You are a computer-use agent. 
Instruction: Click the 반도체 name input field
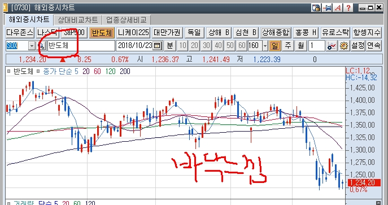coord(81,46)
